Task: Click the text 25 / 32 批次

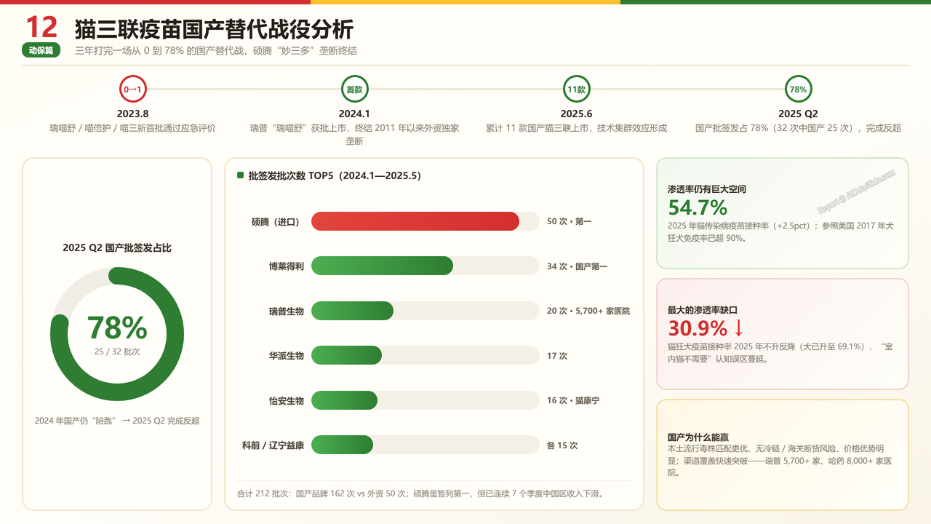Action: pos(117,351)
